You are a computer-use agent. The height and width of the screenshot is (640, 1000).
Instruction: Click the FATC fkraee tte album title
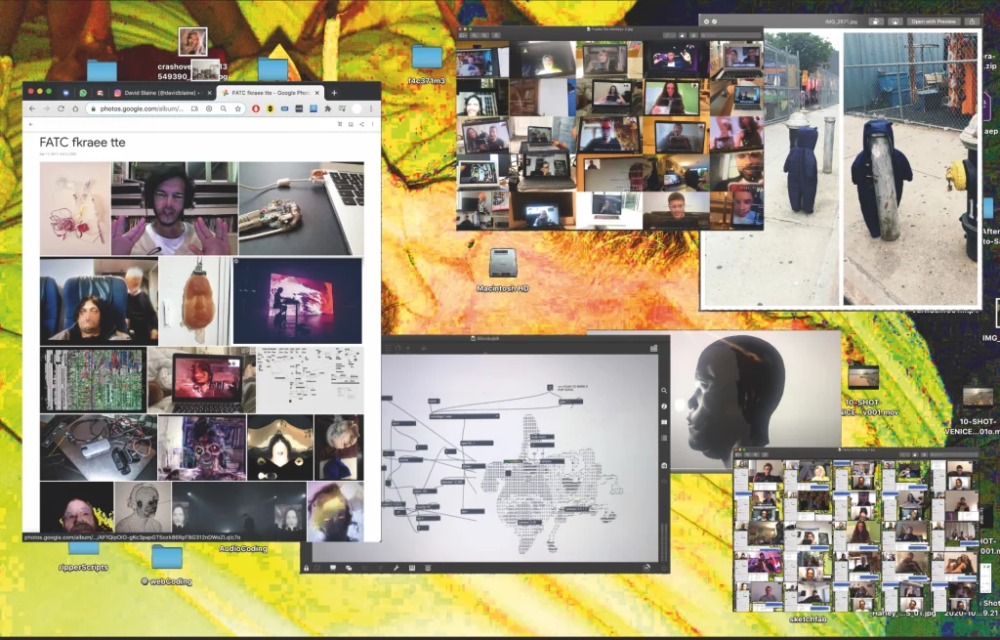tap(82, 143)
